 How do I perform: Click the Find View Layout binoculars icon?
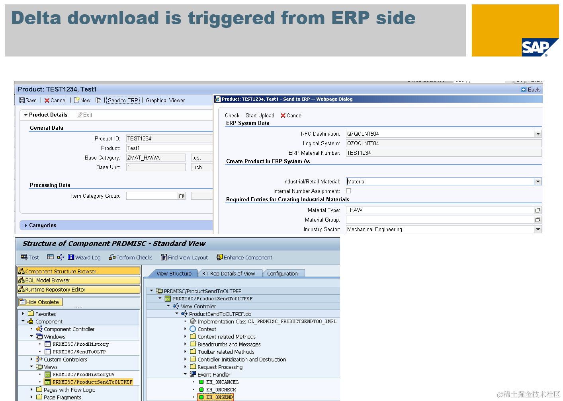tap(164, 257)
